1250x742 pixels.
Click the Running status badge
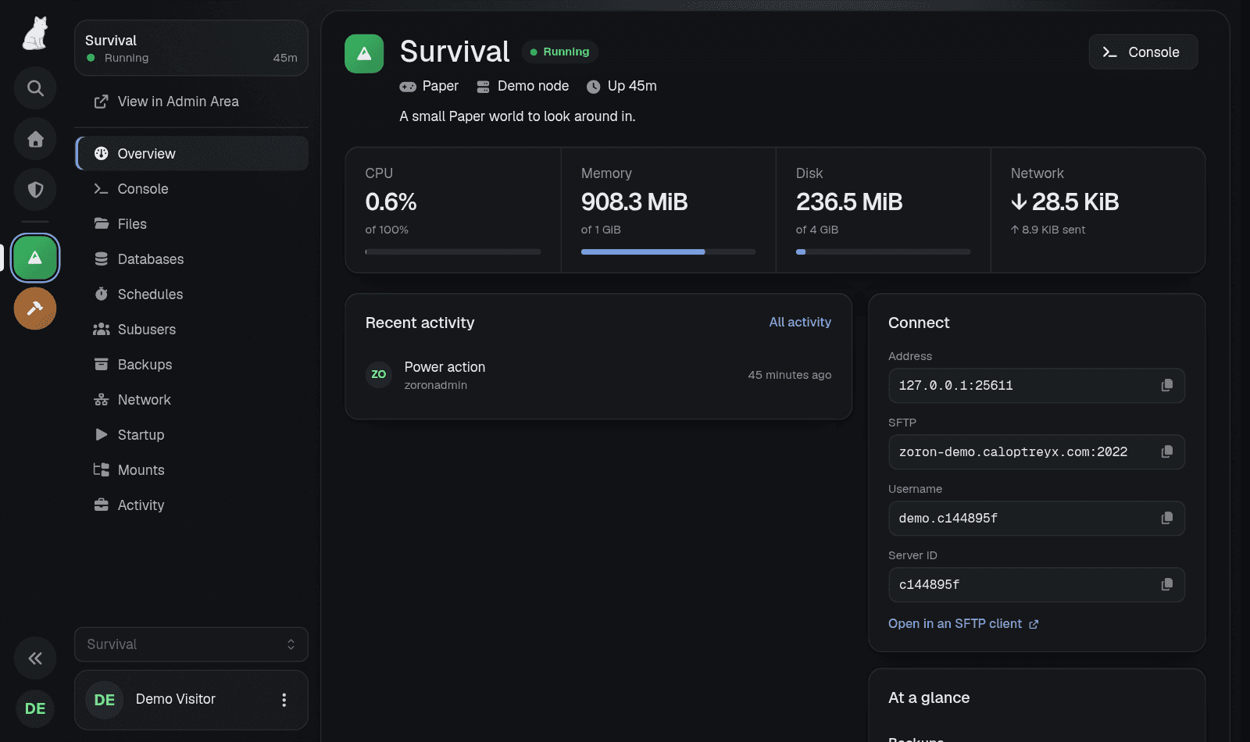560,52
